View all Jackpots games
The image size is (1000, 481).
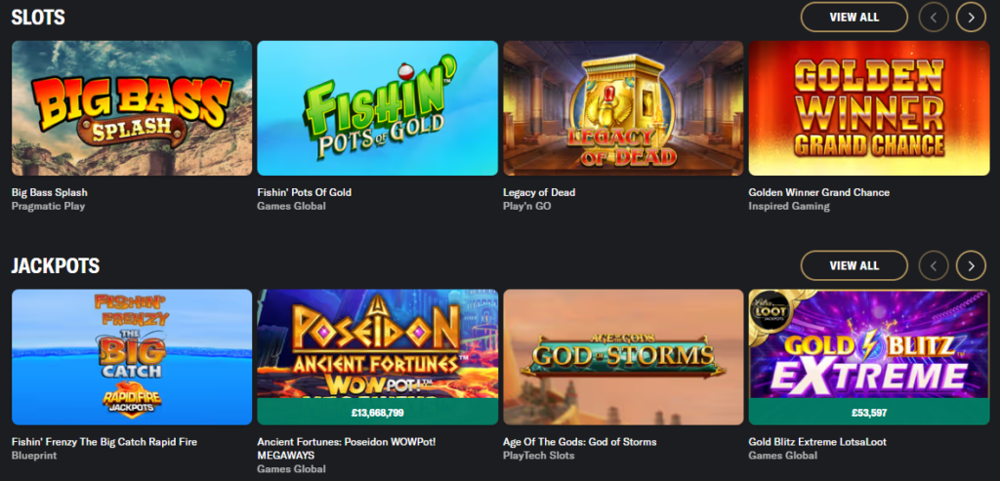point(854,265)
